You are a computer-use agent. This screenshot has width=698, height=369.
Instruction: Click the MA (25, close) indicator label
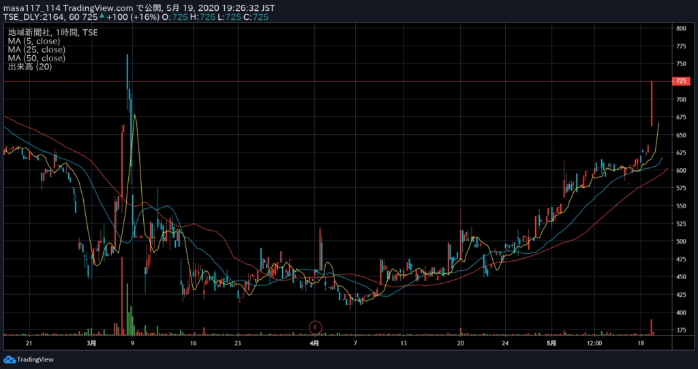(x=37, y=49)
